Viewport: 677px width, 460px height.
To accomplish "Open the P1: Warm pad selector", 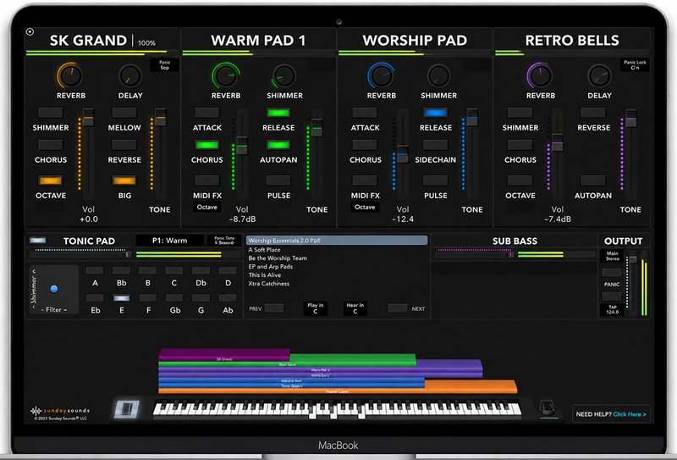I will (x=170, y=241).
